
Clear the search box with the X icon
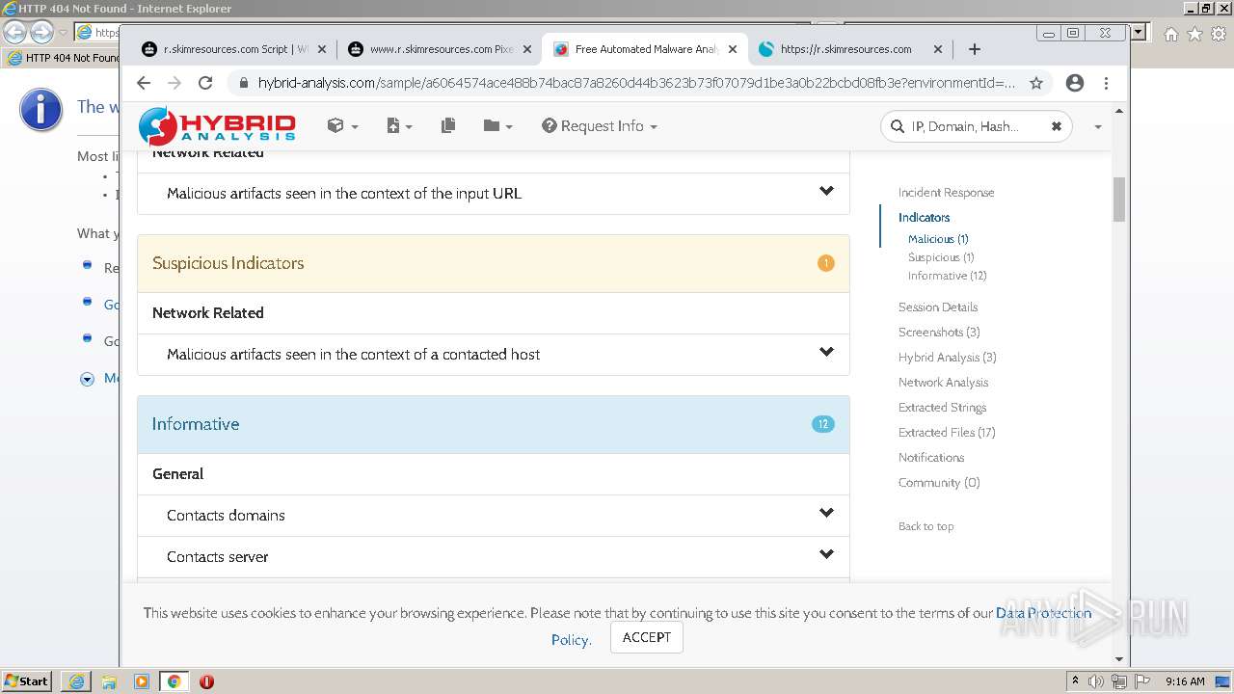[x=1056, y=126]
